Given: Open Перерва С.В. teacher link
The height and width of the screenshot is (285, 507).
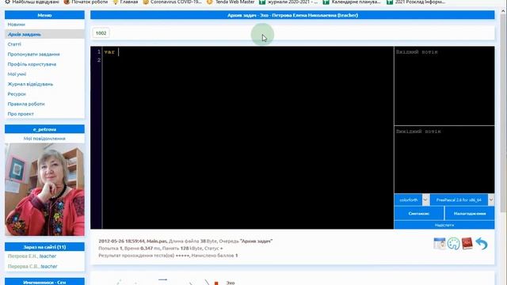Looking at the screenshot, I should tap(32, 266).
